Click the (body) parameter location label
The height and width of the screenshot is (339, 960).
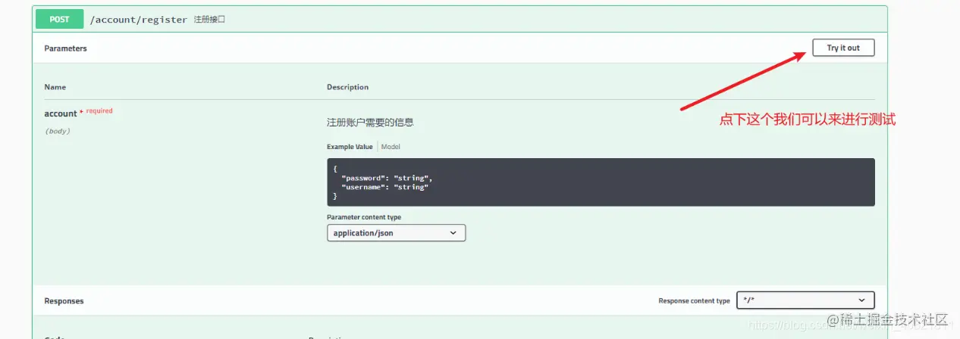point(58,131)
